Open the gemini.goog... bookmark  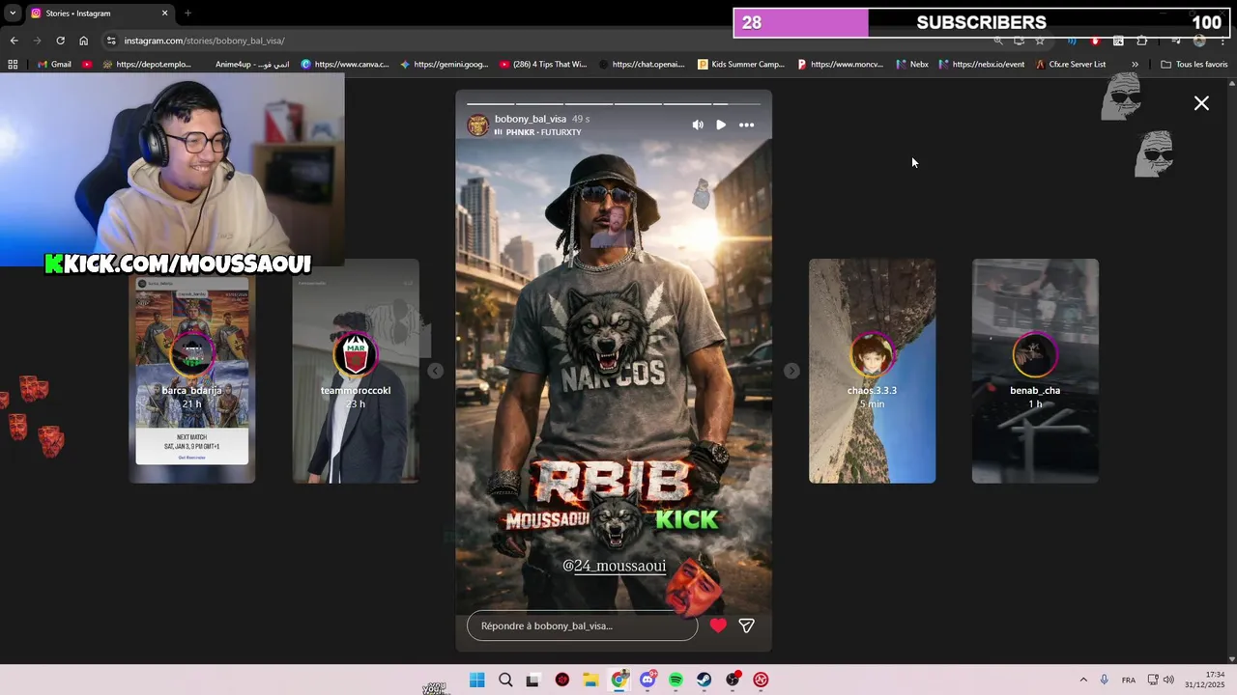[444, 65]
